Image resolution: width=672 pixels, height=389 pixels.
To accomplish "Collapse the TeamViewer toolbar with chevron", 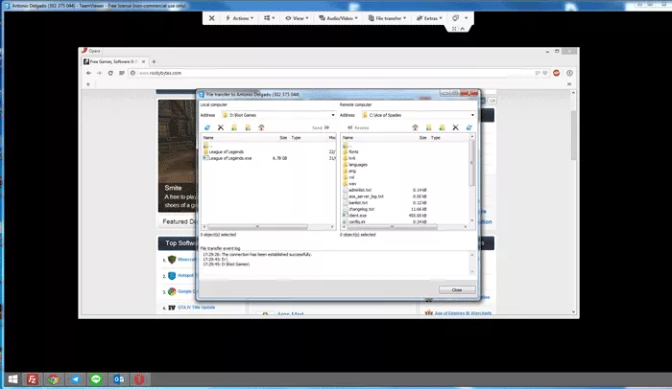I will 463,29.
